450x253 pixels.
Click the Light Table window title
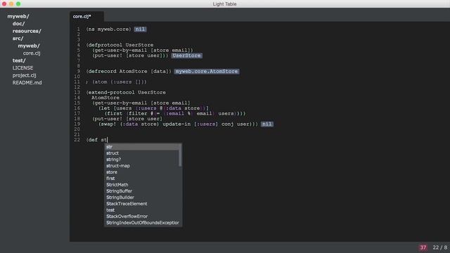pyautogui.click(x=225, y=4)
